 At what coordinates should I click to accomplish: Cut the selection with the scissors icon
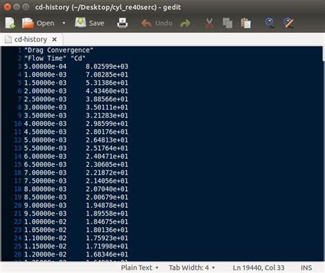(209, 23)
